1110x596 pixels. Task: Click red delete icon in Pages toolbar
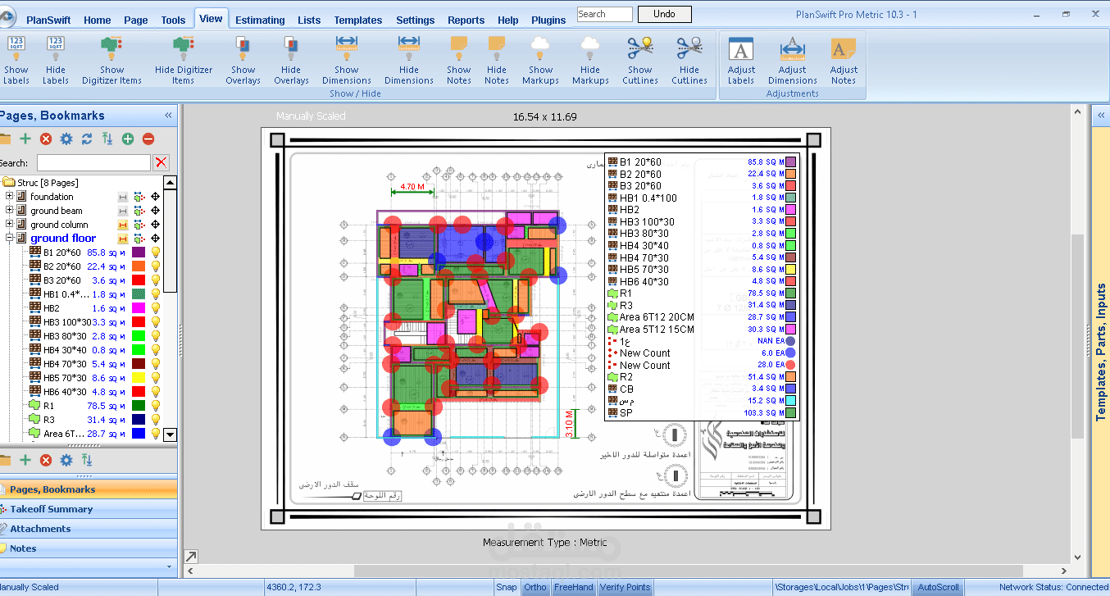click(x=46, y=139)
